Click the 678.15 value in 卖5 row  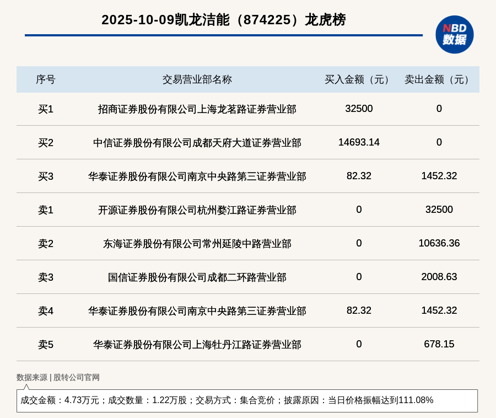[439, 344]
